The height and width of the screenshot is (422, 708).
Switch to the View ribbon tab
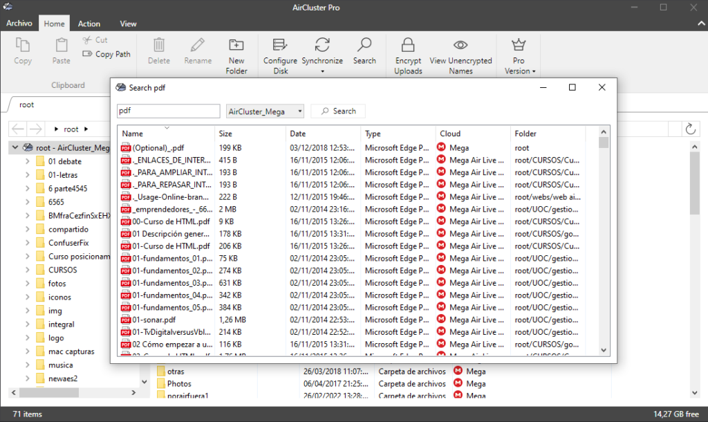tap(128, 24)
